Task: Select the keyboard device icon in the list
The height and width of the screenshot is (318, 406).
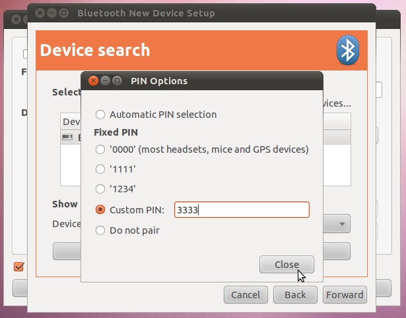Action: coord(67,137)
